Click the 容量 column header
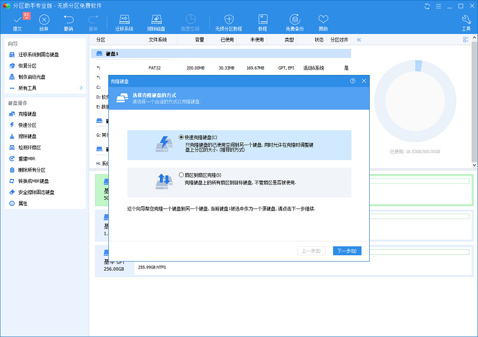478x337 pixels. [199, 40]
